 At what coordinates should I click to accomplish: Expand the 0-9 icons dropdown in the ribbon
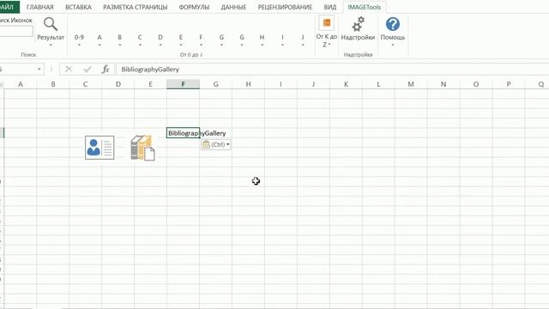[79, 40]
